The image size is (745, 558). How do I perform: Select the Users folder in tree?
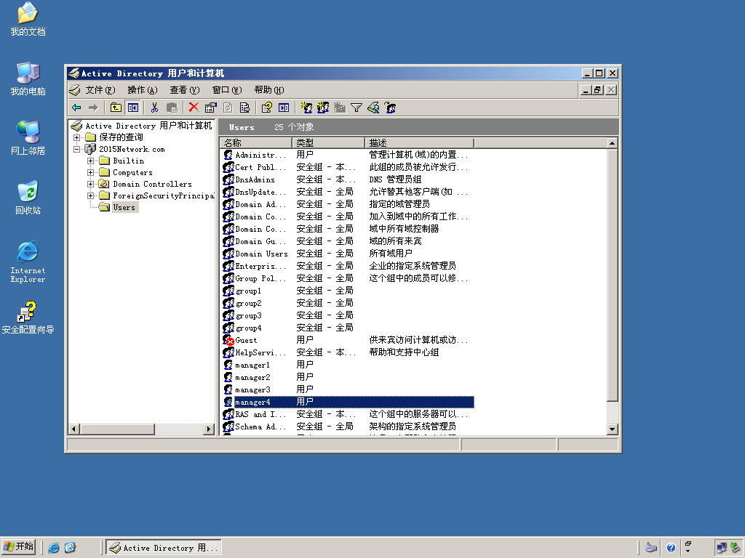pyautogui.click(x=124, y=207)
